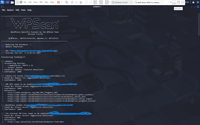Image resolution: width=200 pixels, height=125 pixels.
Task: Minimize the VMware full-screen toolbar
Action: (x=174, y=2)
